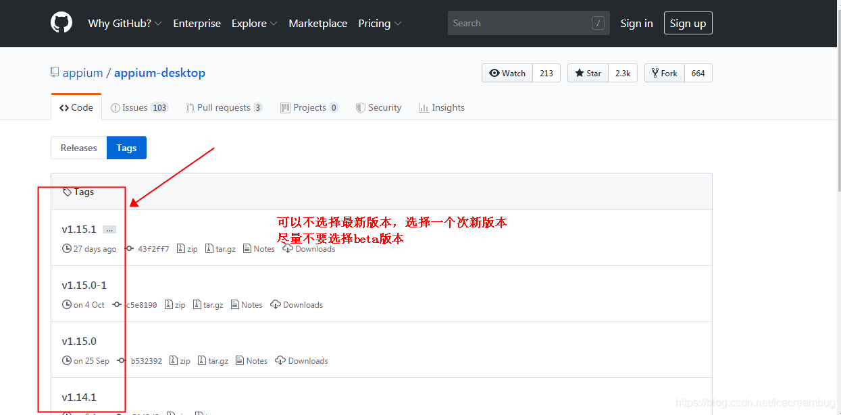Expand the Explore menu
Viewport: 841px width, 415px height.
point(255,23)
